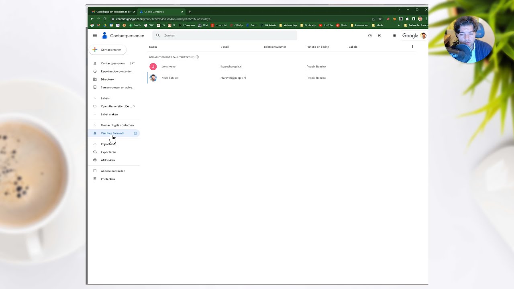Click the Naam column header

[153, 47]
